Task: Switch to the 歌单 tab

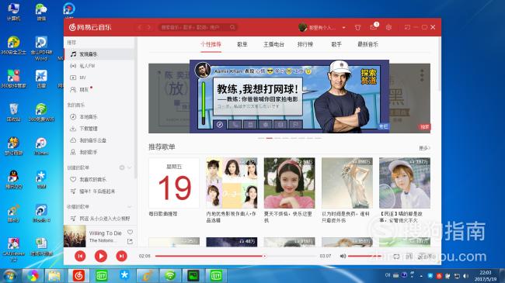Action: (242, 44)
